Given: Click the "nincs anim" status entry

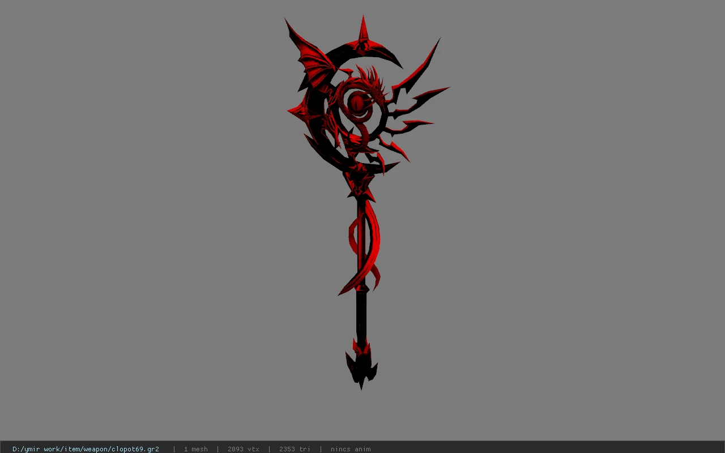Looking at the screenshot, I should tap(351, 449).
